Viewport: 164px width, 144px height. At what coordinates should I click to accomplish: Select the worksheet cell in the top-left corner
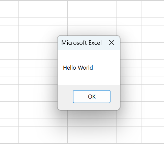tap(9, 5)
